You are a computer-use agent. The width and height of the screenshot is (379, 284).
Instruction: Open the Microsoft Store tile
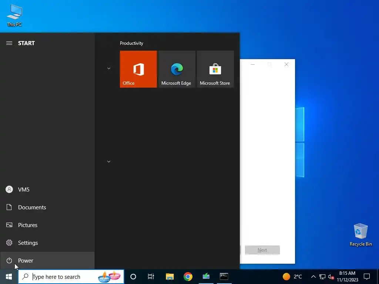click(x=215, y=69)
